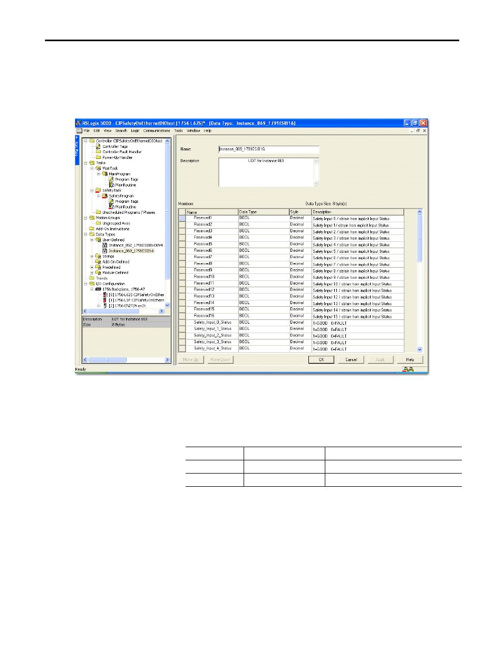Click the Instance_869_1791ESIB16 data type icon

pyautogui.click(x=105, y=251)
